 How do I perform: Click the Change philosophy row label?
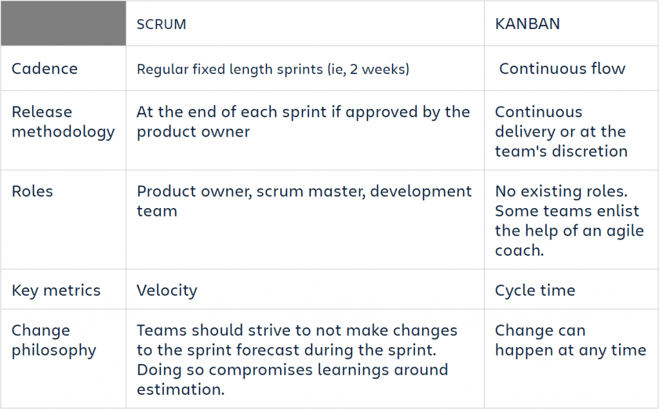tap(54, 340)
